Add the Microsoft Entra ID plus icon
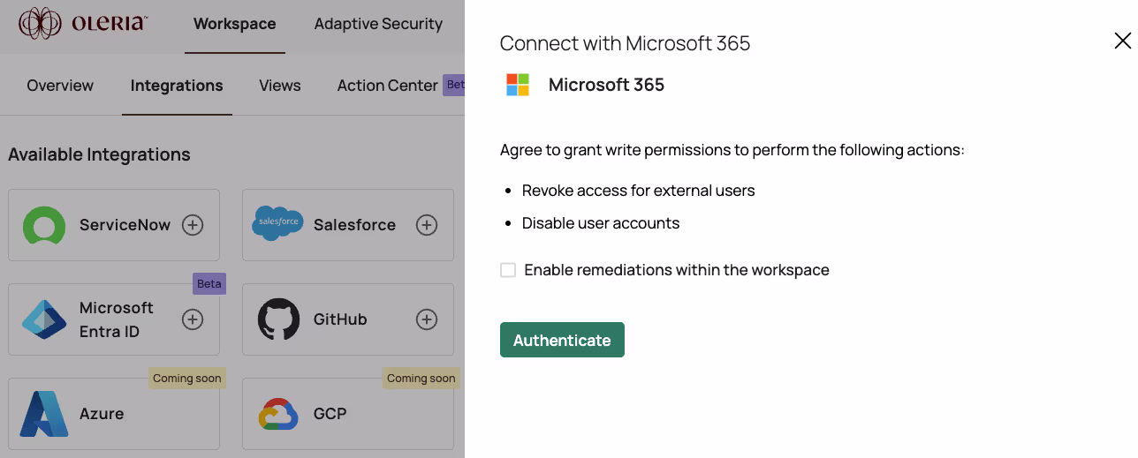This screenshot has height=458, width=1138. coord(193,319)
